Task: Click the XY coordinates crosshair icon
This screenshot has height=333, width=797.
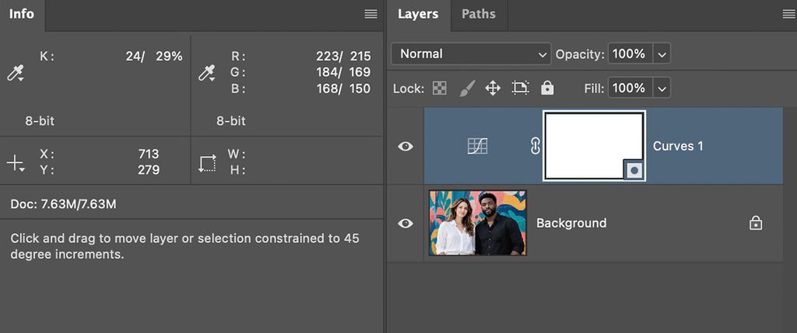Action: pos(16,163)
